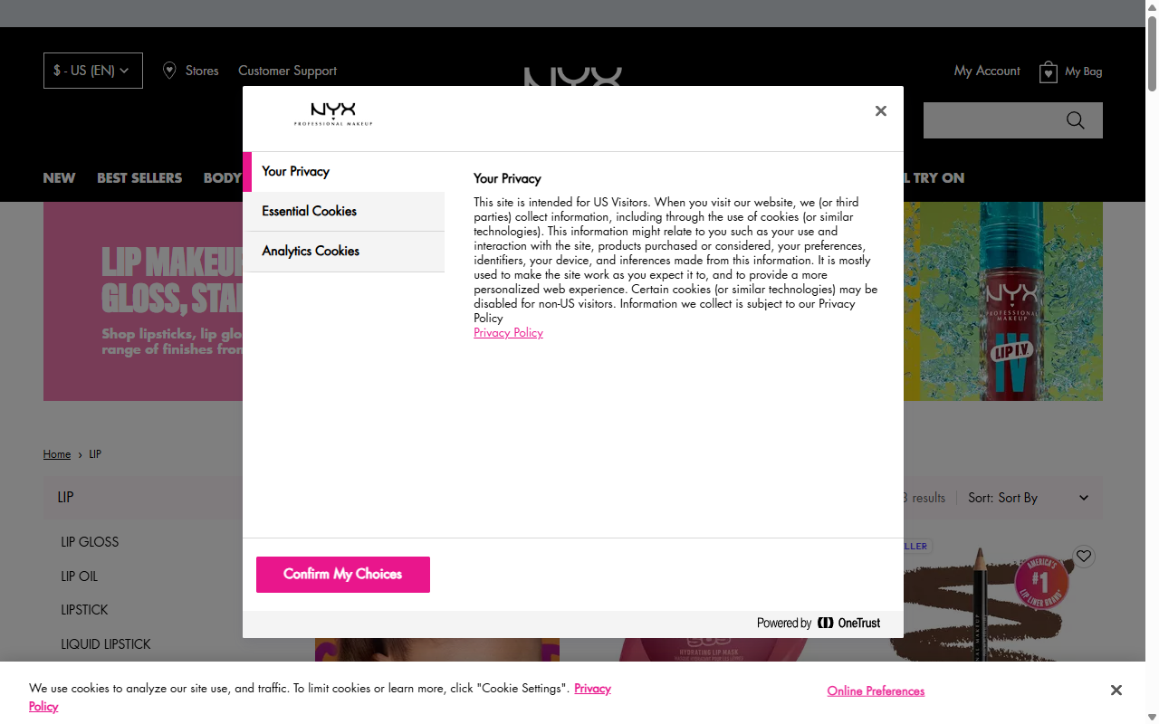This screenshot has width=1159, height=724.
Task: Open Online Preferences link
Action: 876,691
